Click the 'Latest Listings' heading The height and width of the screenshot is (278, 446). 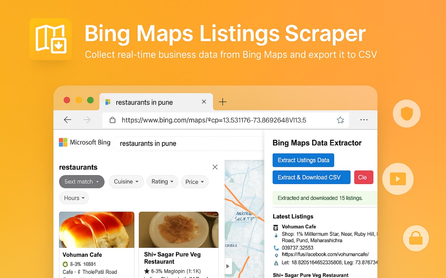click(x=293, y=216)
